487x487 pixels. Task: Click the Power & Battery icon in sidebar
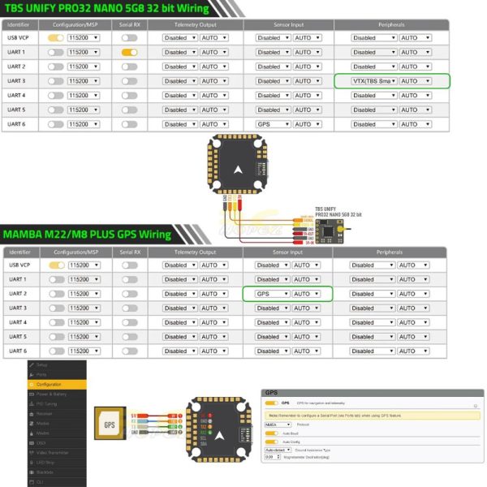pyautogui.click(x=32, y=394)
